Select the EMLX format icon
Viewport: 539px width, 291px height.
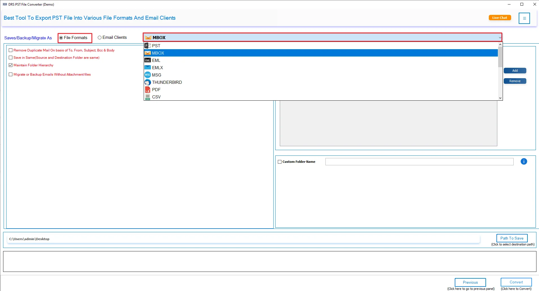point(148,67)
